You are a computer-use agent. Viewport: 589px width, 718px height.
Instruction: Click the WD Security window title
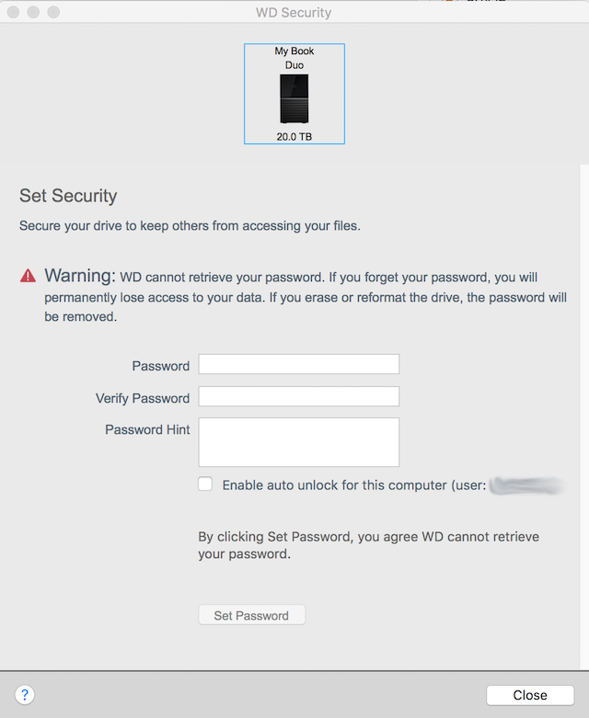click(x=294, y=13)
